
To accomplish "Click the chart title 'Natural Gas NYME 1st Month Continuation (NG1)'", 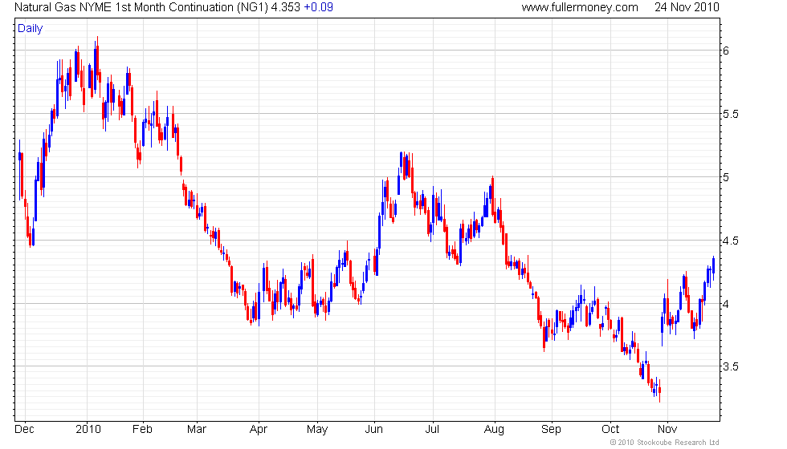I will click(x=141, y=7).
